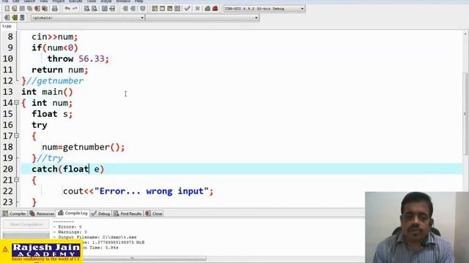Click the Compile toolbar icon
Image resolution: width=469 pixels, height=263 pixels.
point(155,9)
